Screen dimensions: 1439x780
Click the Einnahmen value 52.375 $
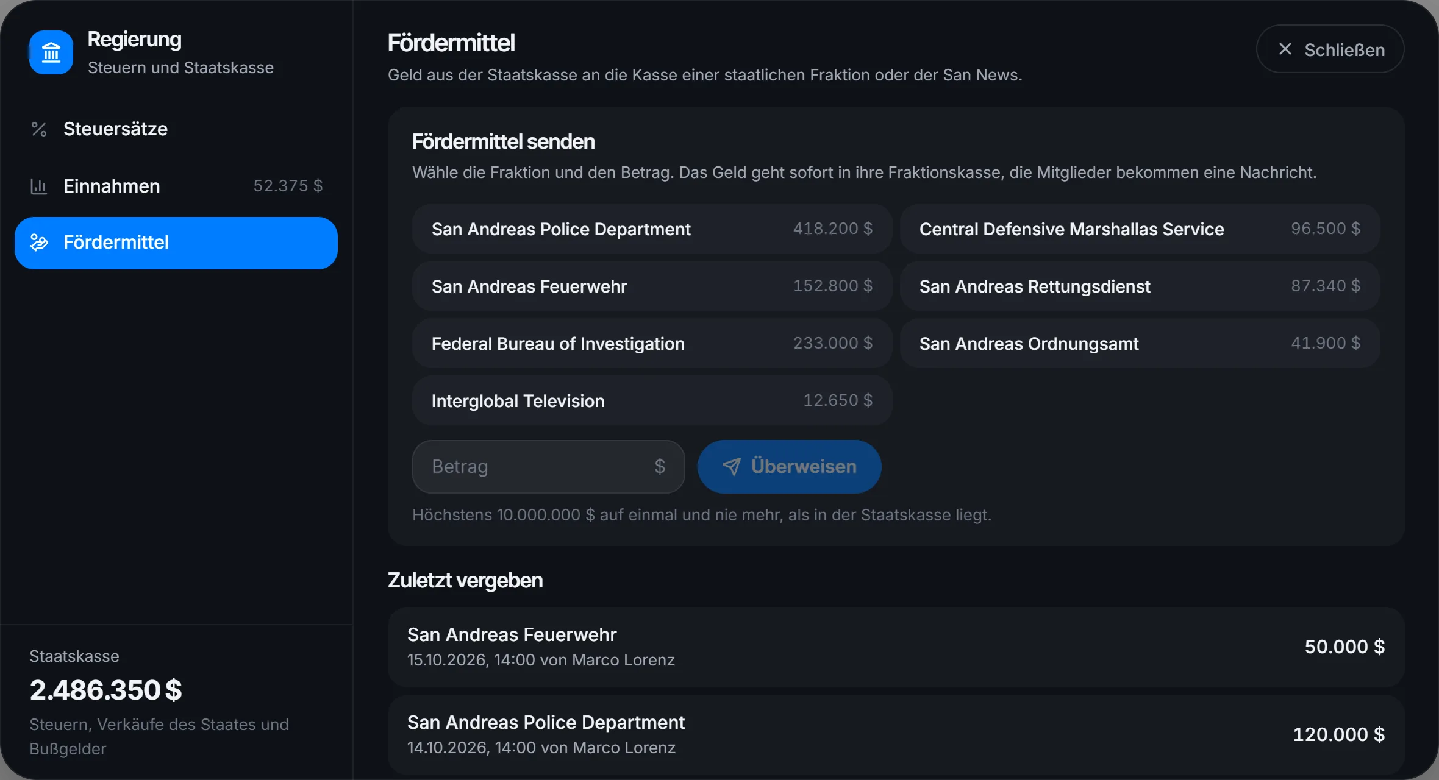pyautogui.click(x=288, y=186)
